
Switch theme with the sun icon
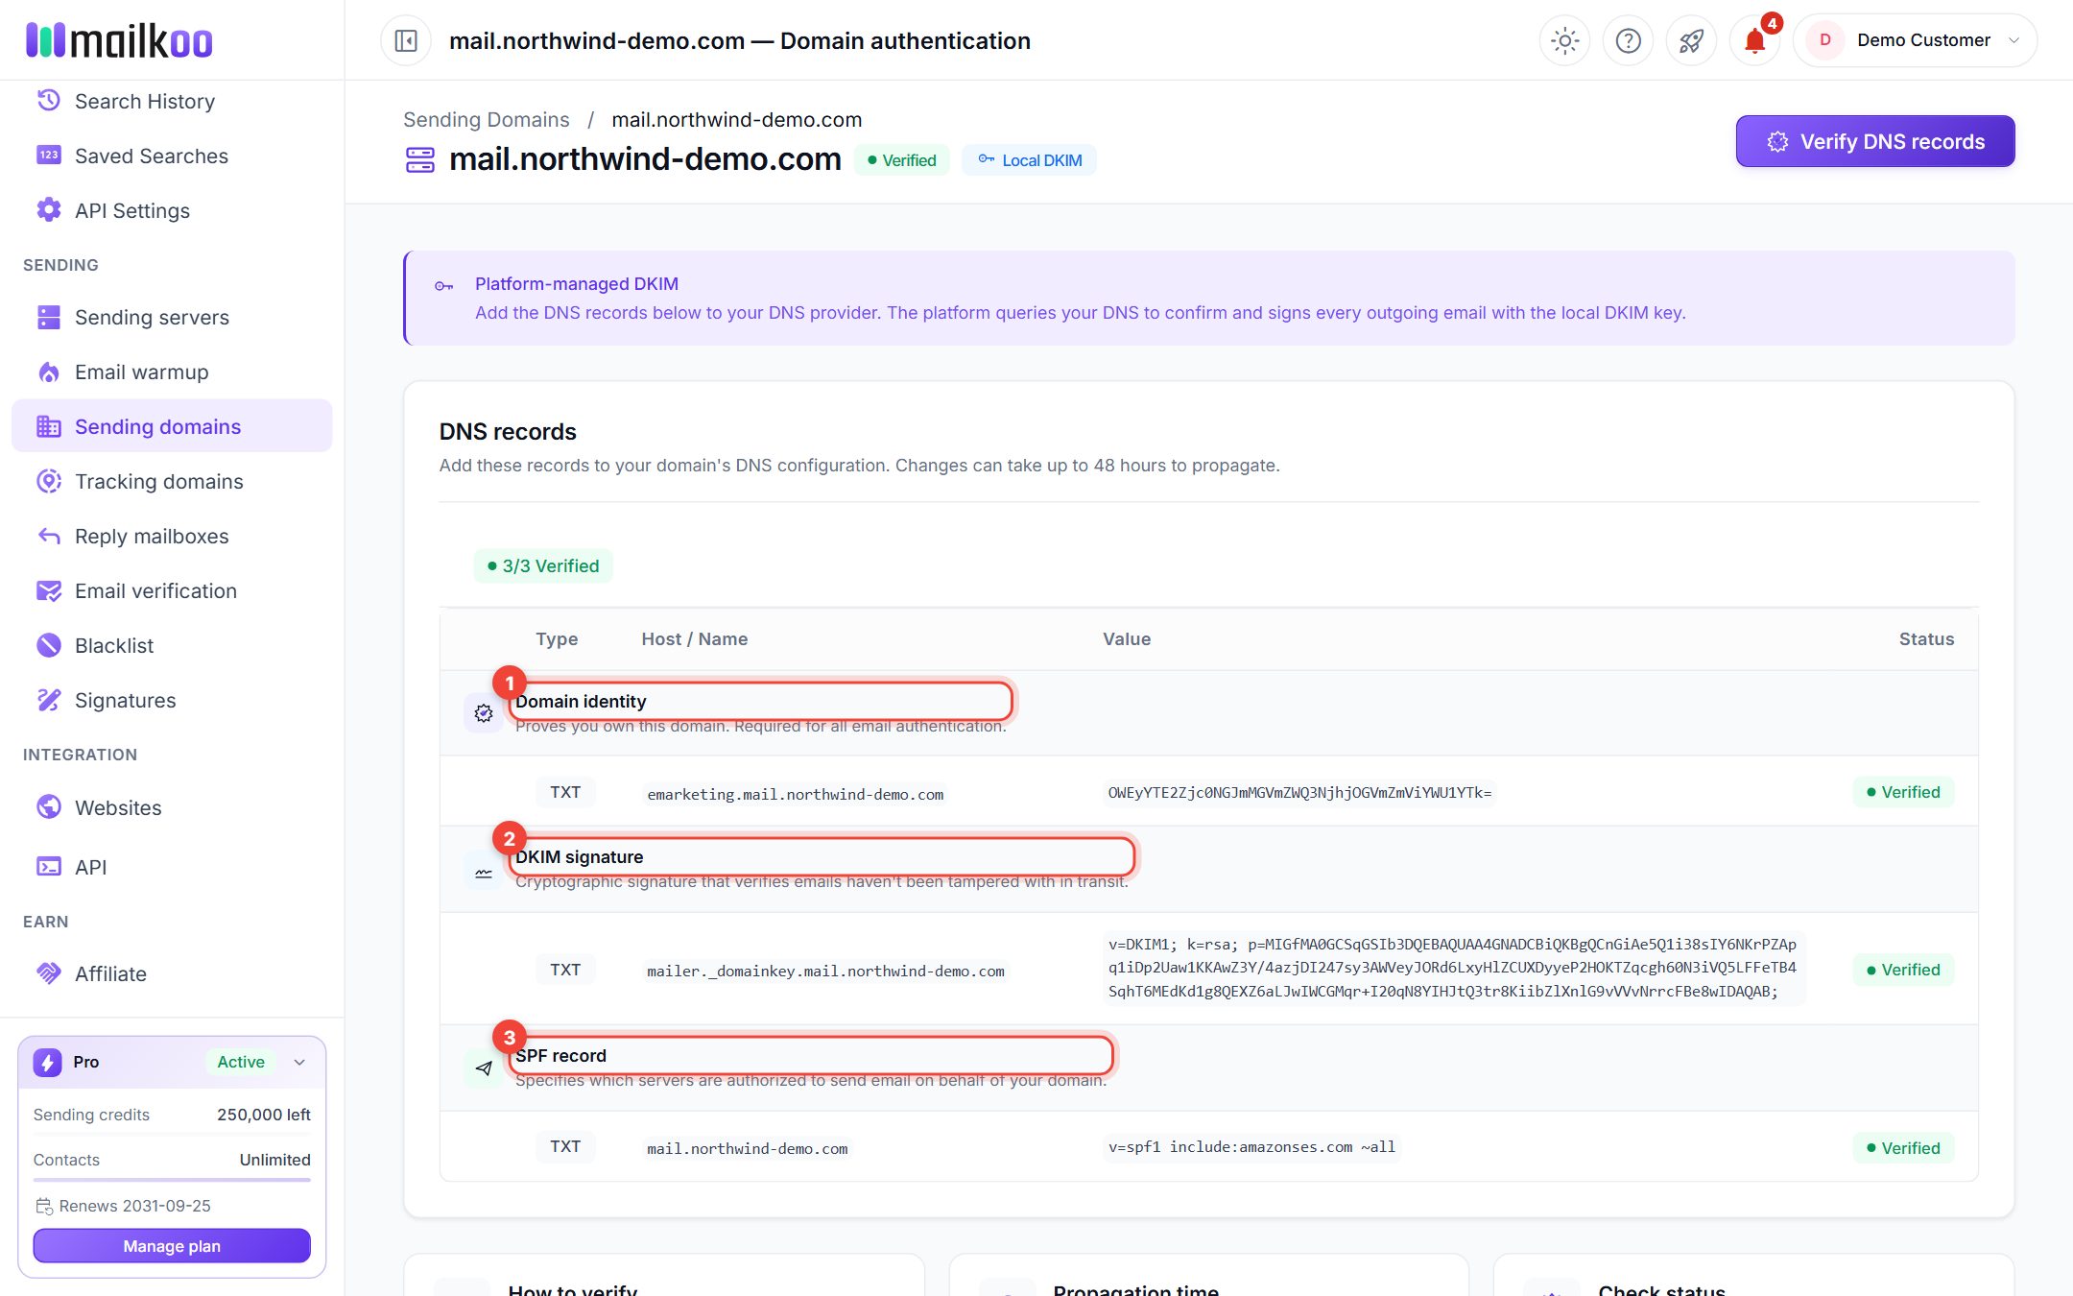[x=1564, y=40]
